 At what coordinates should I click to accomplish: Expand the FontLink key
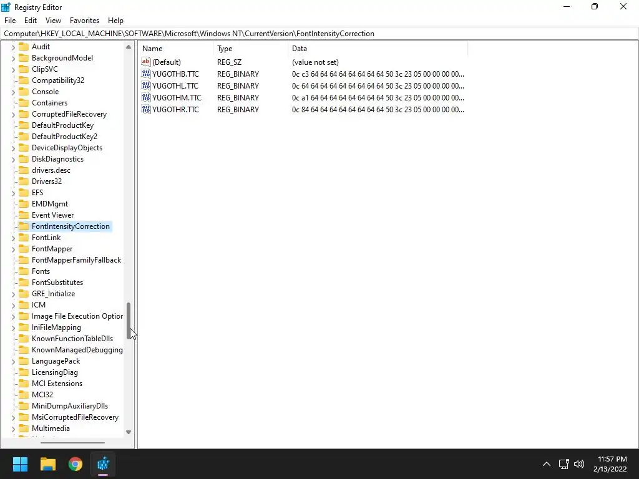(13, 238)
